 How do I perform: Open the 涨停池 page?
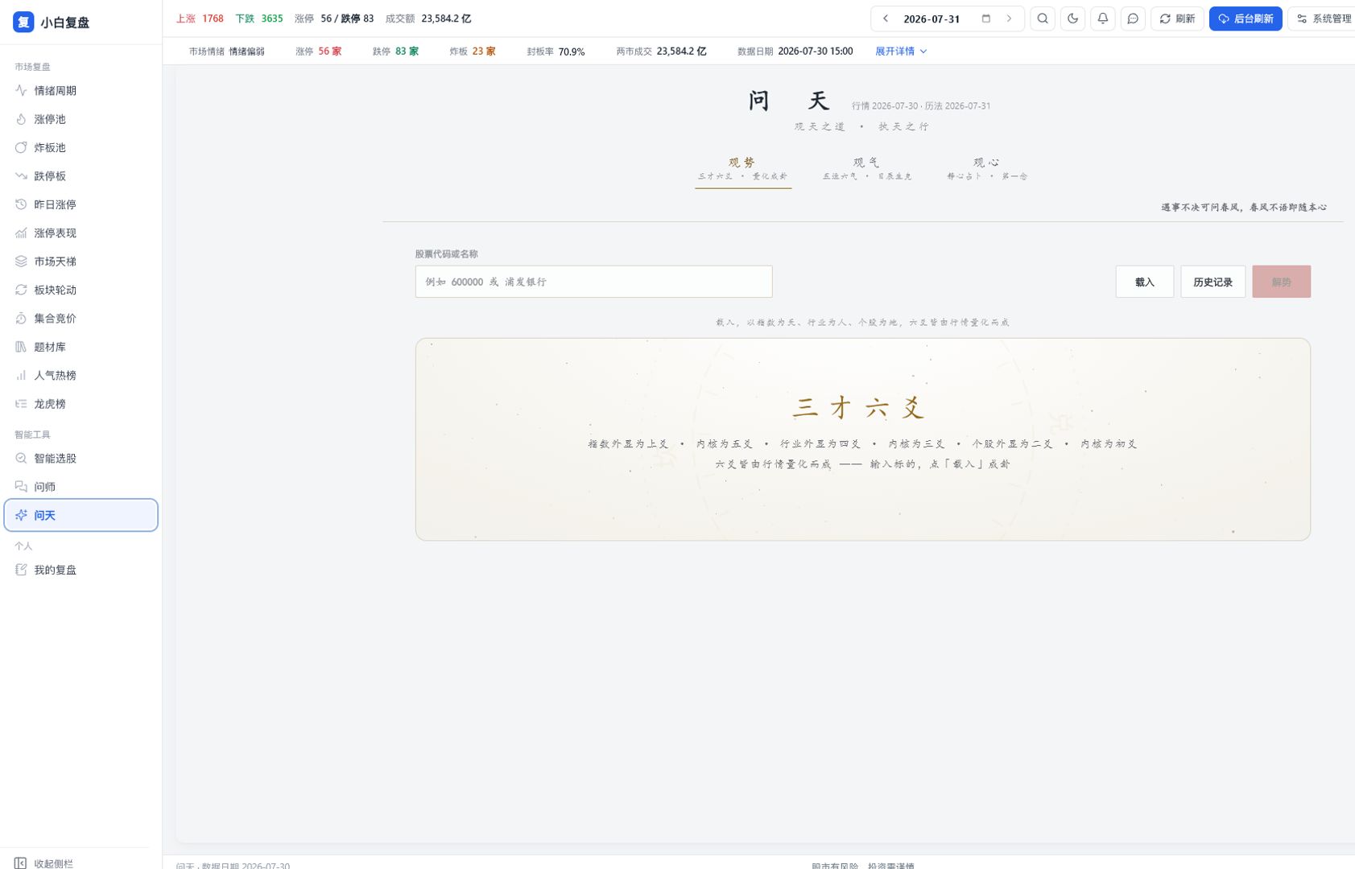[81, 119]
